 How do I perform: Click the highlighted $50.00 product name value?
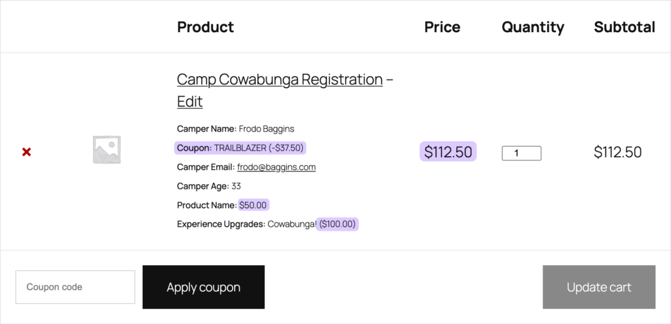pos(253,205)
